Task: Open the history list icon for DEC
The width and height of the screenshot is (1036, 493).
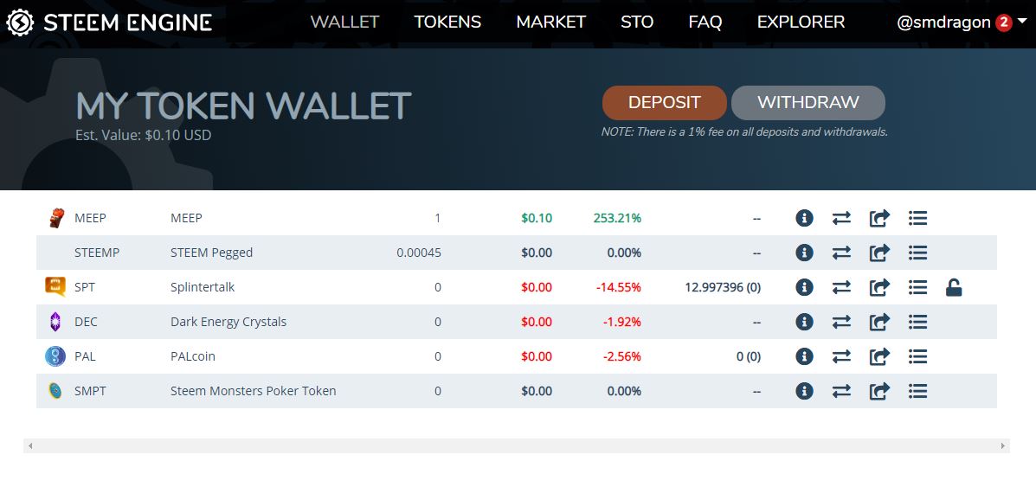Action: [917, 322]
